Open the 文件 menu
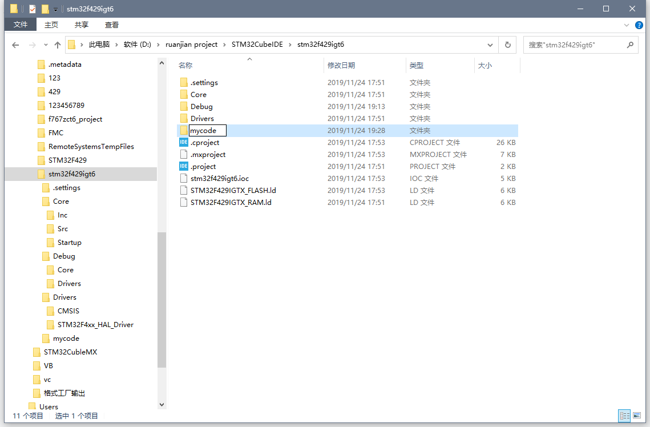 coord(20,25)
